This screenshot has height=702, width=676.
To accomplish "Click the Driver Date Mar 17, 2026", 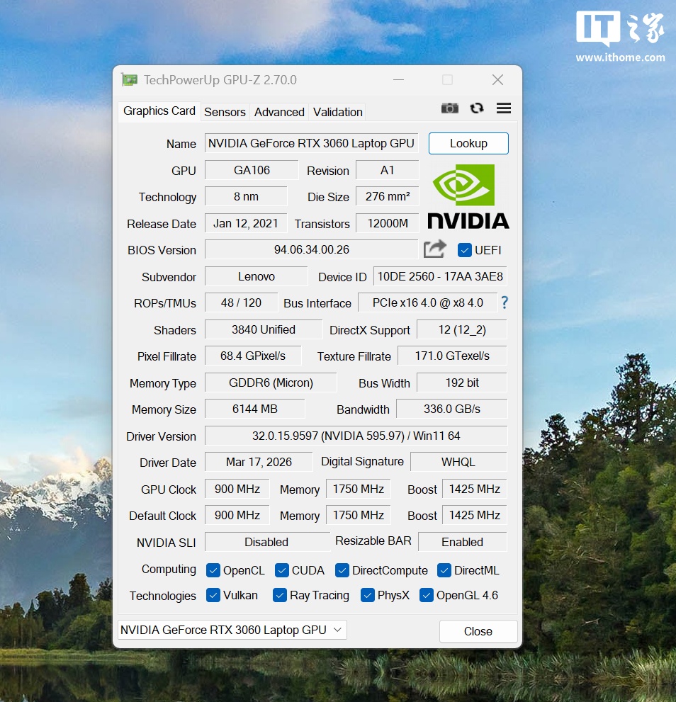I will [x=259, y=462].
